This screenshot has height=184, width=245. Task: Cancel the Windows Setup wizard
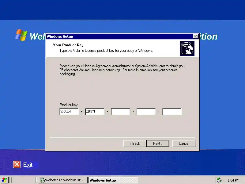coord(184,144)
